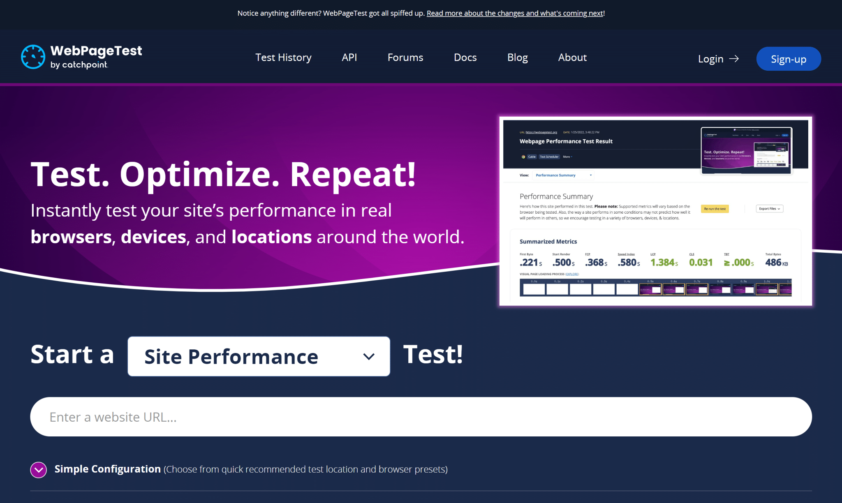Open the Site Performance test type dropdown
Image resolution: width=842 pixels, height=503 pixels.
(x=259, y=356)
